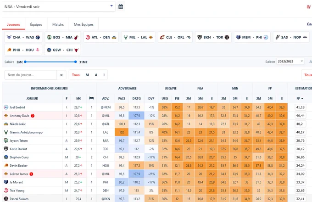Sort by the bed rest-days icon column
Viewport: 312px width, 202px height.
coord(91,98)
